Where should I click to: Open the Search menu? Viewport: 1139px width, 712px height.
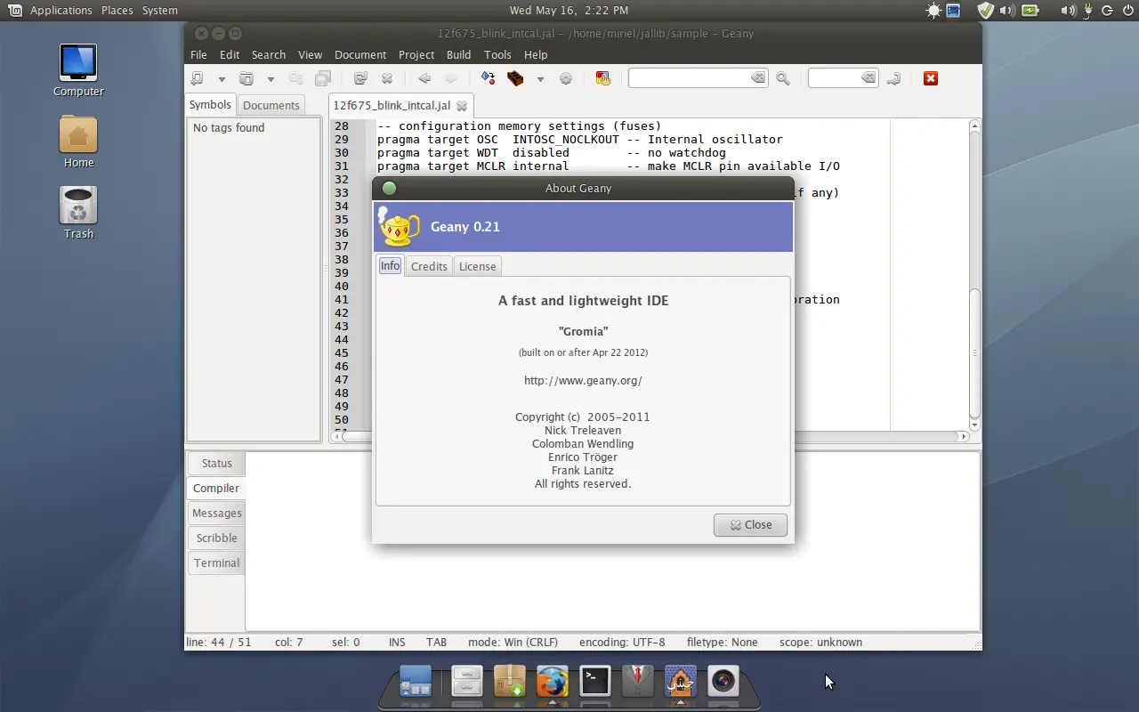[269, 54]
